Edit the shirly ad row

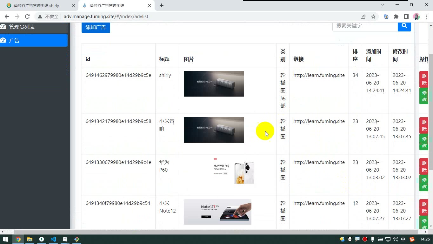424,96
